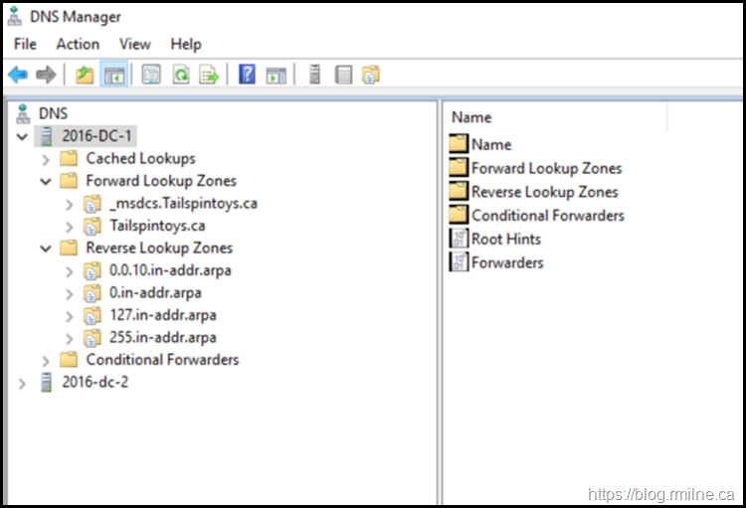The width and height of the screenshot is (746, 508).
Task: Click the Show/Hide Action Pane icon
Action: point(276,75)
